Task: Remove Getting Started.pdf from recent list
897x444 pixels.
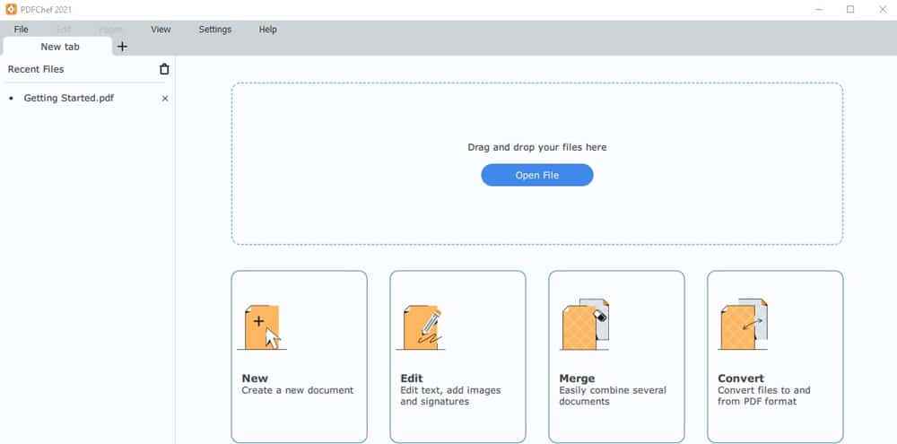Action: click(165, 99)
